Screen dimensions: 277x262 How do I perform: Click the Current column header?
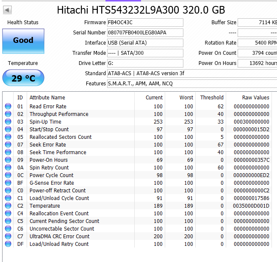[x=150, y=98]
